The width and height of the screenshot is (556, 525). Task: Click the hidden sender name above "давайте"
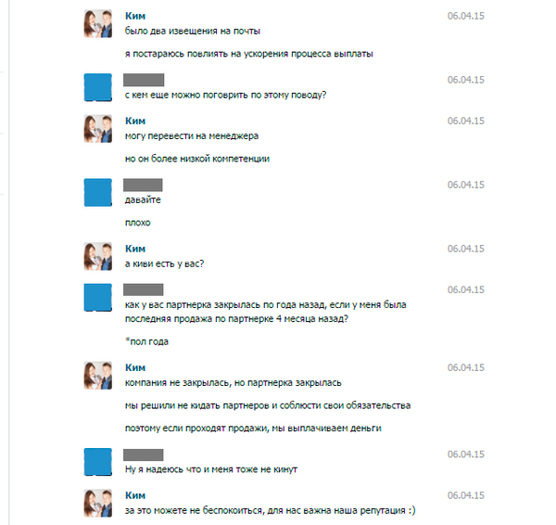coord(143,185)
